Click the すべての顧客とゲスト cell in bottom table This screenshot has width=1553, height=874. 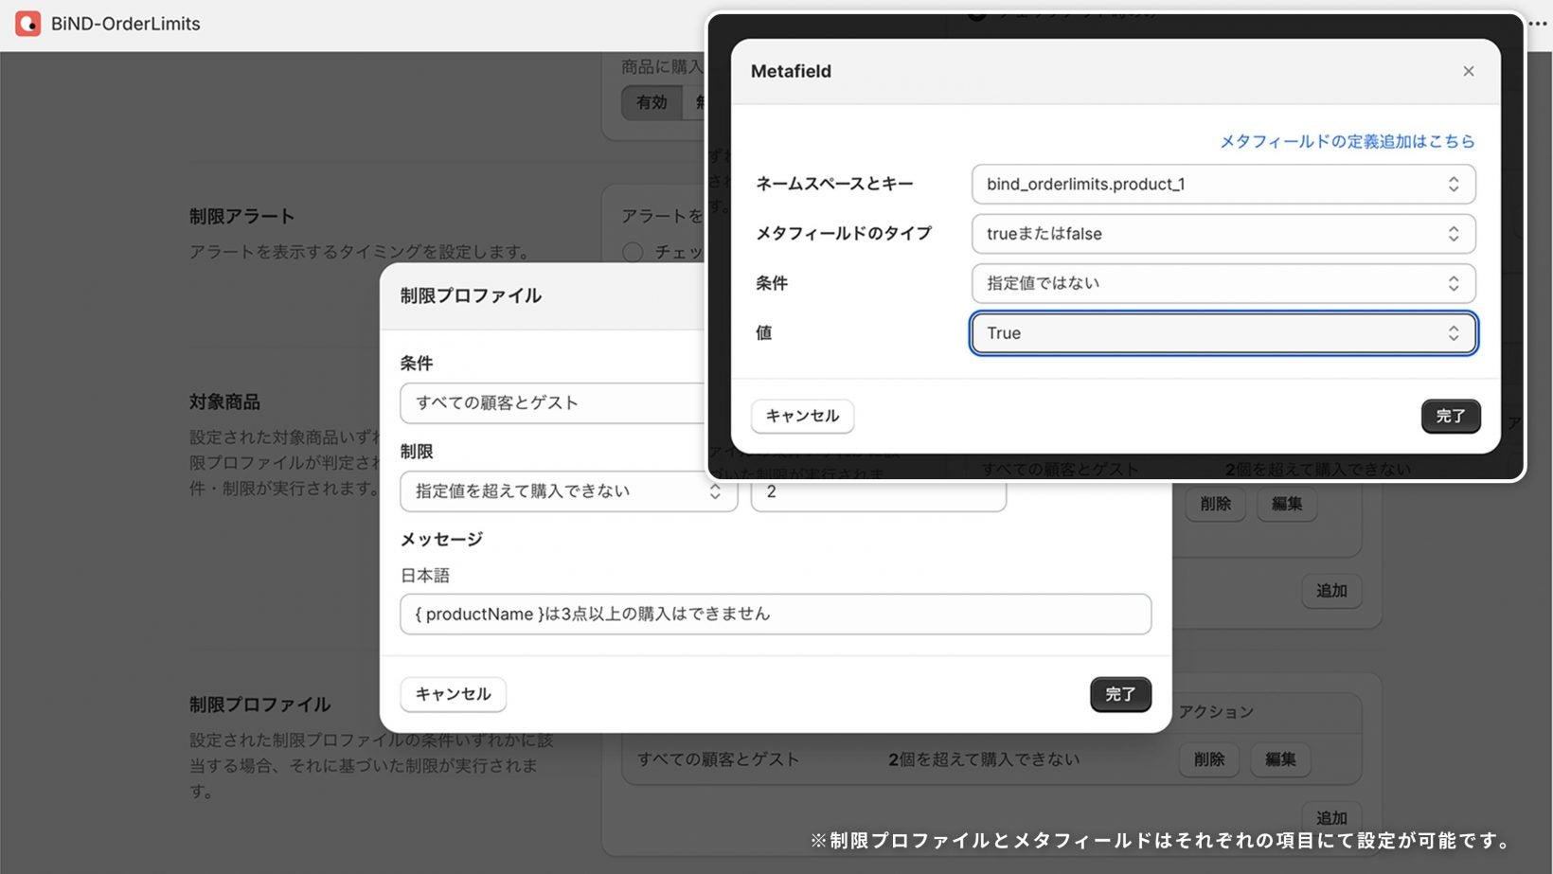click(718, 759)
